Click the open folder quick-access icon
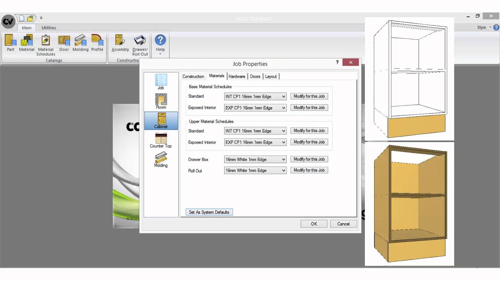The width and height of the screenshot is (500, 281). pyautogui.click(x=30, y=18)
